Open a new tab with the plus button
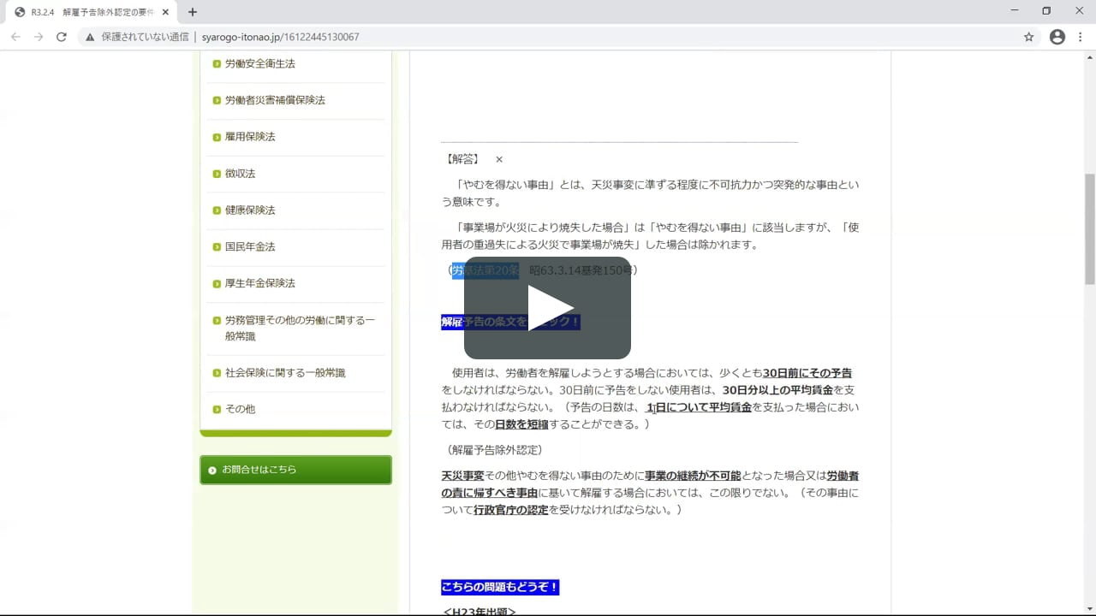 [193, 12]
